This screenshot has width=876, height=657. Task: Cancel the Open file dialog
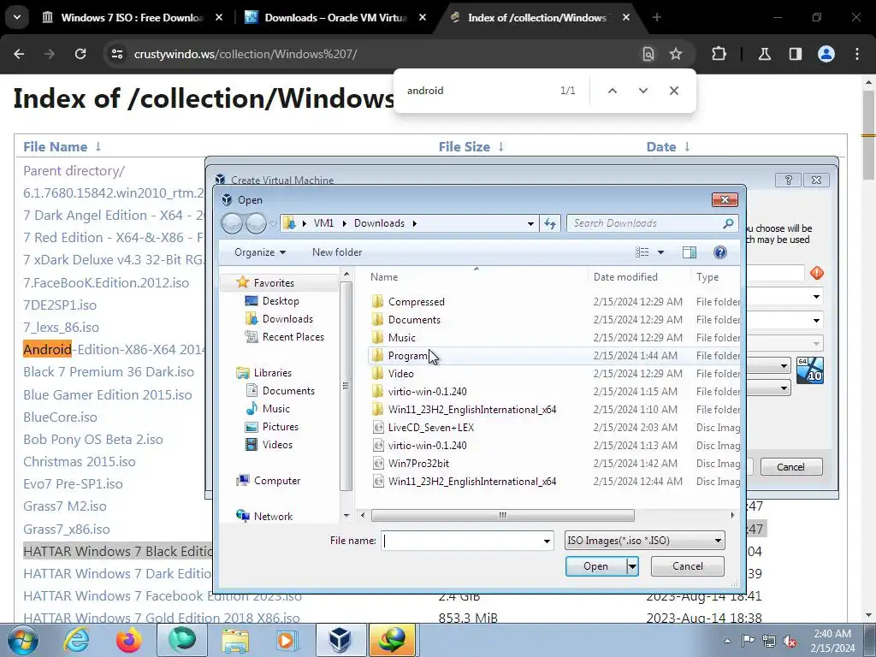(x=687, y=566)
